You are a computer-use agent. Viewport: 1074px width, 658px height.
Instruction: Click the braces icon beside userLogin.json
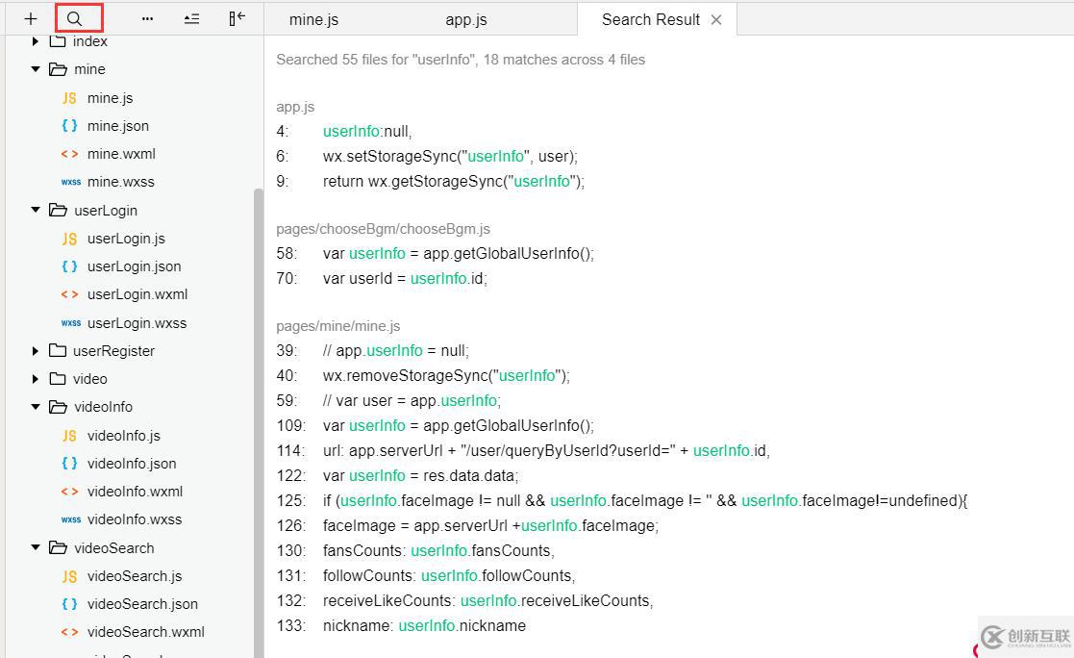click(69, 266)
